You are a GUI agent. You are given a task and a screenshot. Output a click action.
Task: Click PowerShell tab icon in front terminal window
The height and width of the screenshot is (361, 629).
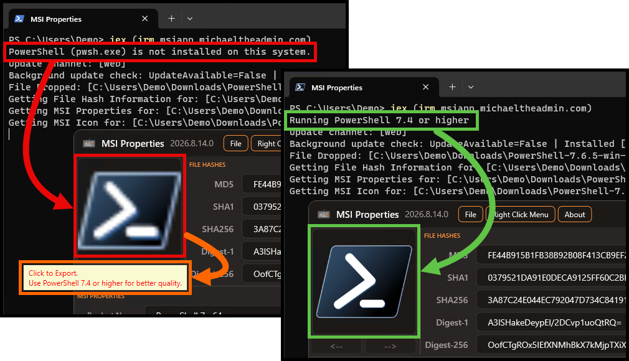pos(300,87)
